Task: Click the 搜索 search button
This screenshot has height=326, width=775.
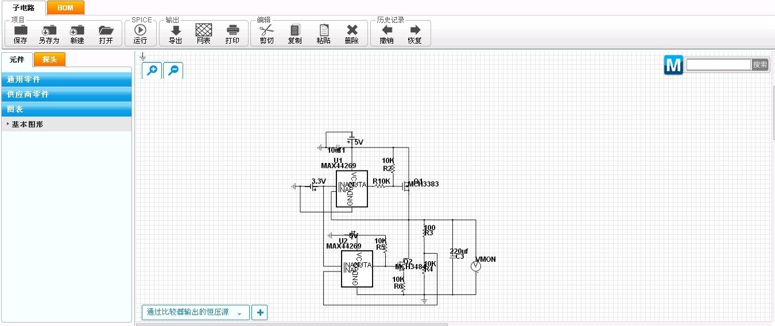Action: pyautogui.click(x=760, y=65)
